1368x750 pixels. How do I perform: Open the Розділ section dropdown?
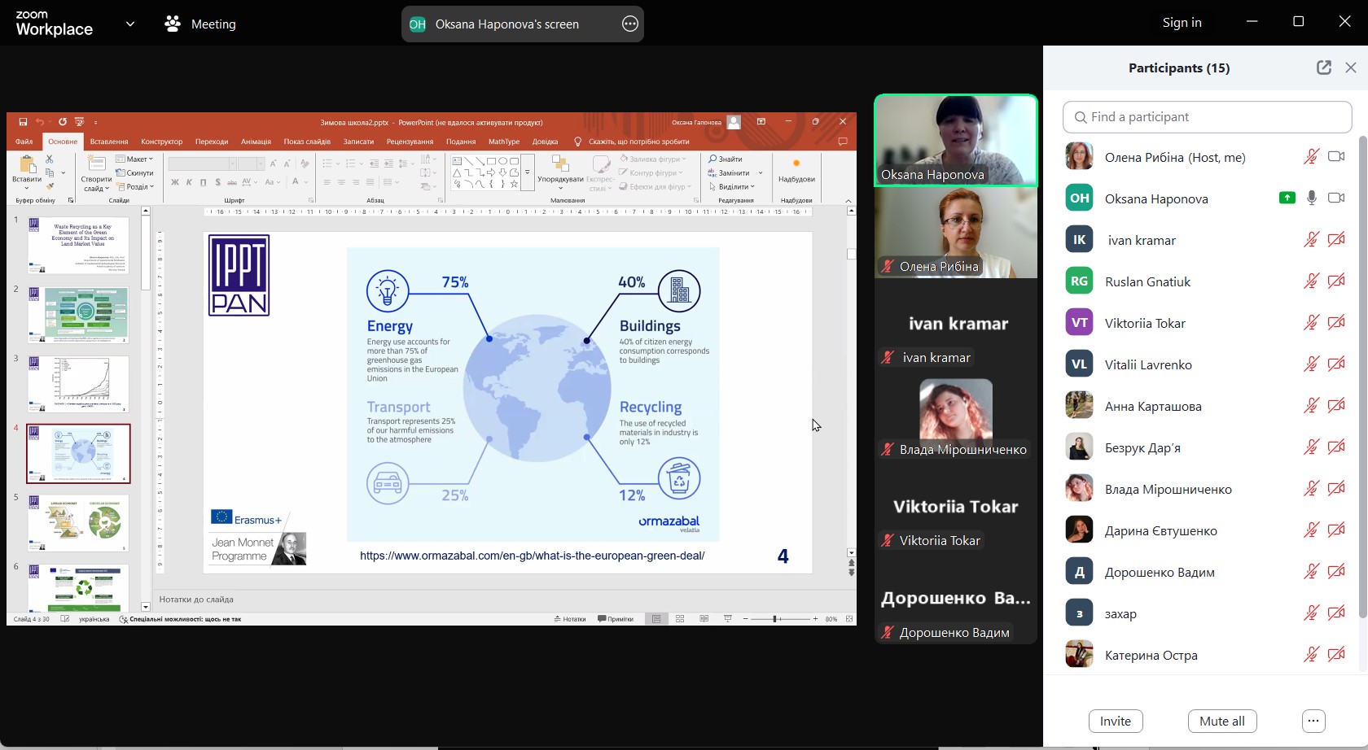[134, 187]
